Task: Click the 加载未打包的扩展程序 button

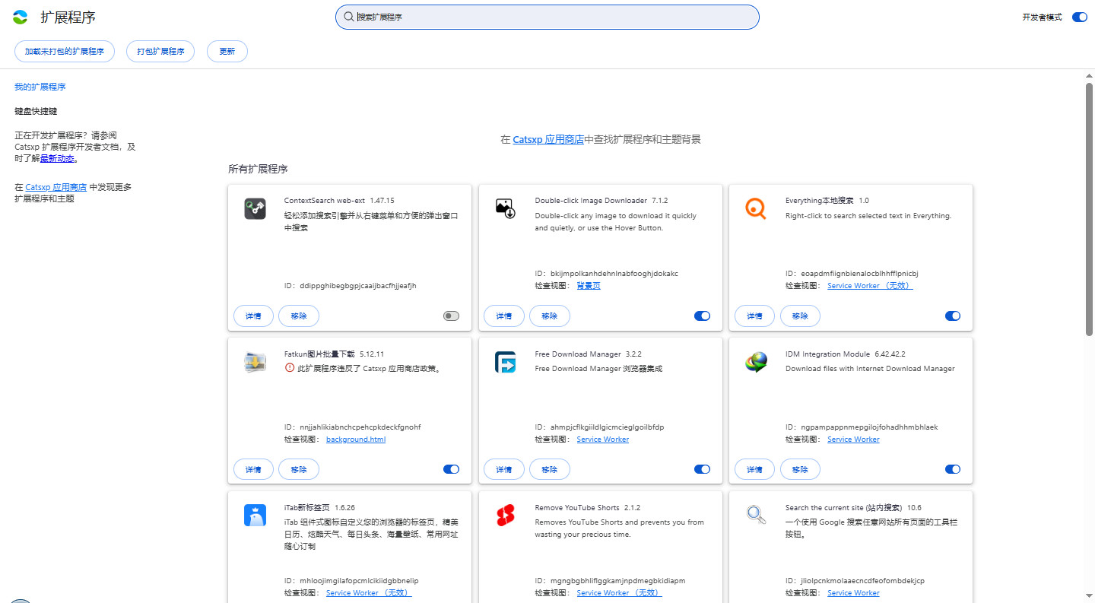Action: (x=65, y=52)
